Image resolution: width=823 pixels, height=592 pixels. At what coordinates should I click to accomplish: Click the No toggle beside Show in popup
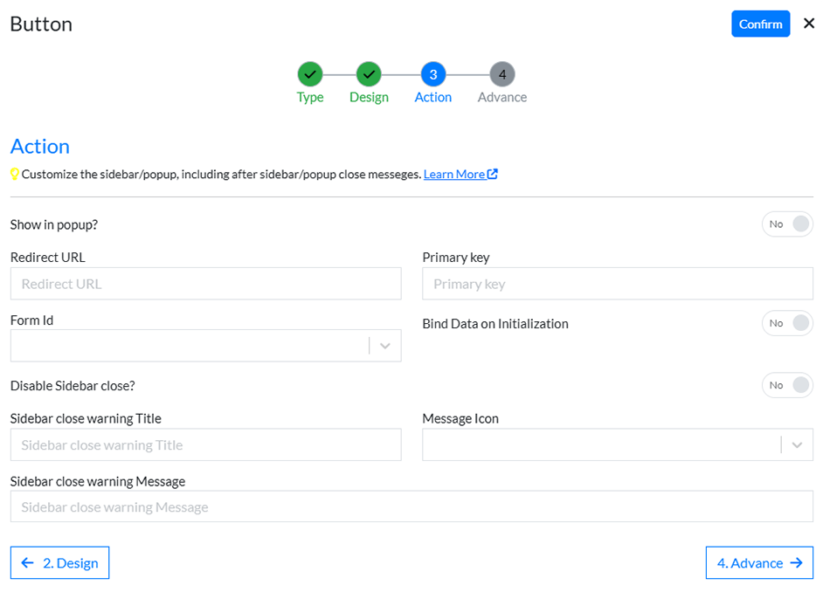click(775, 224)
